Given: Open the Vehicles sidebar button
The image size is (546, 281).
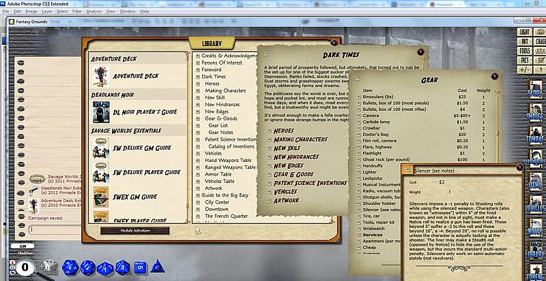Looking at the screenshot, I should coord(536,204).
